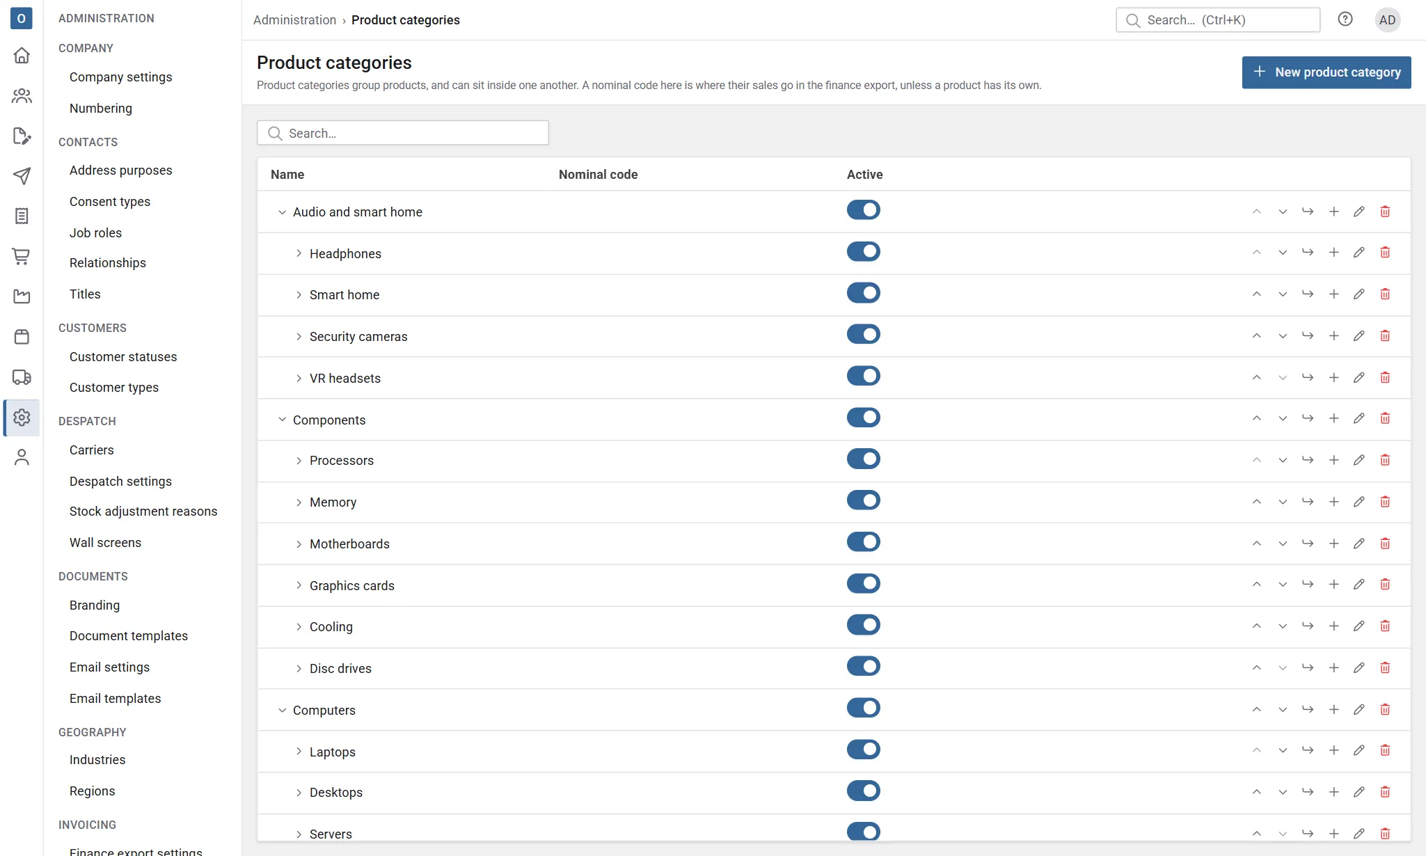Expand the Motherboards row
Viewport: 1426px width, 856px height.
(299, 544)
